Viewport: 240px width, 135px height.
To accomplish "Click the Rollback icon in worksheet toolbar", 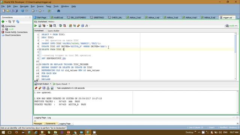I will click(x=64, y=26).
